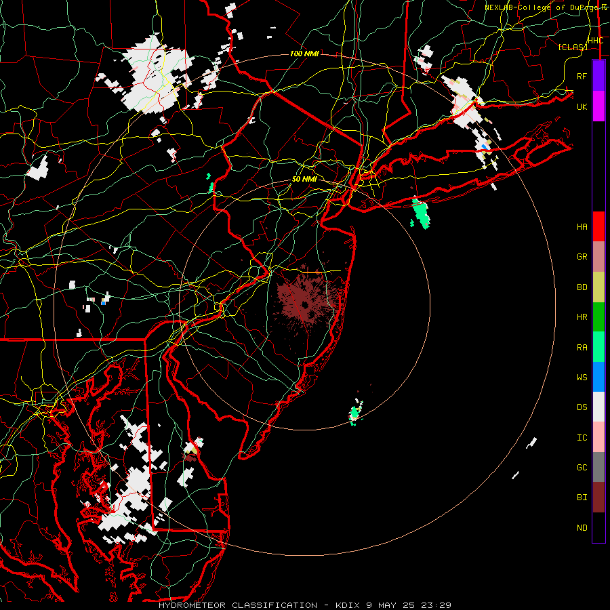Click the 'IC' legend label
Screen dimensions: 610x610
(582, 438)
